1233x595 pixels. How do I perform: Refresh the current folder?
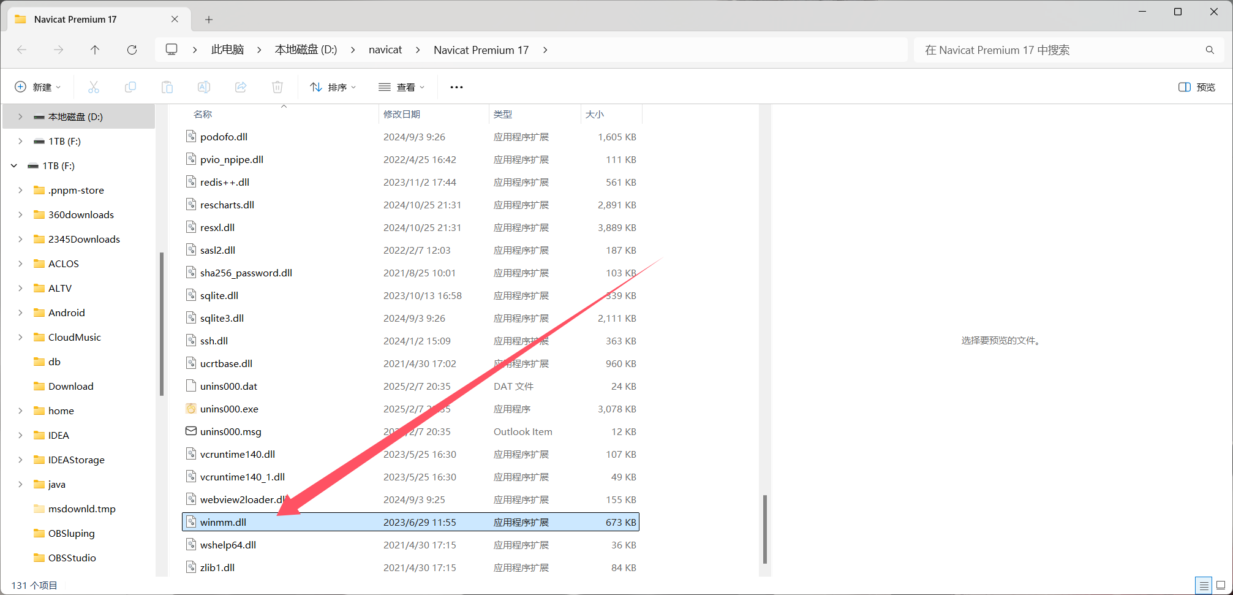point(132,50)
